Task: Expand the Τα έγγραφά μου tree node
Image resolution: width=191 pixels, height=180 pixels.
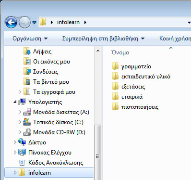Action: [20, 92]
